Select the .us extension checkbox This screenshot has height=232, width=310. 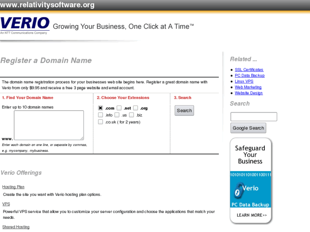click(x=117, y=115)
